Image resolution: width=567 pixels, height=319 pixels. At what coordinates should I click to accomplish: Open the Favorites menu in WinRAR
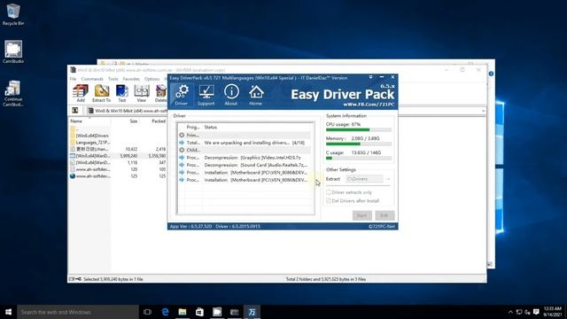tap(131, 79)
